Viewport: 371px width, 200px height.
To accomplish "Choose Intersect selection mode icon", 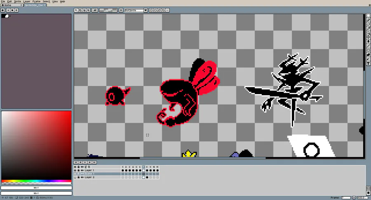I will click(88, 10).
